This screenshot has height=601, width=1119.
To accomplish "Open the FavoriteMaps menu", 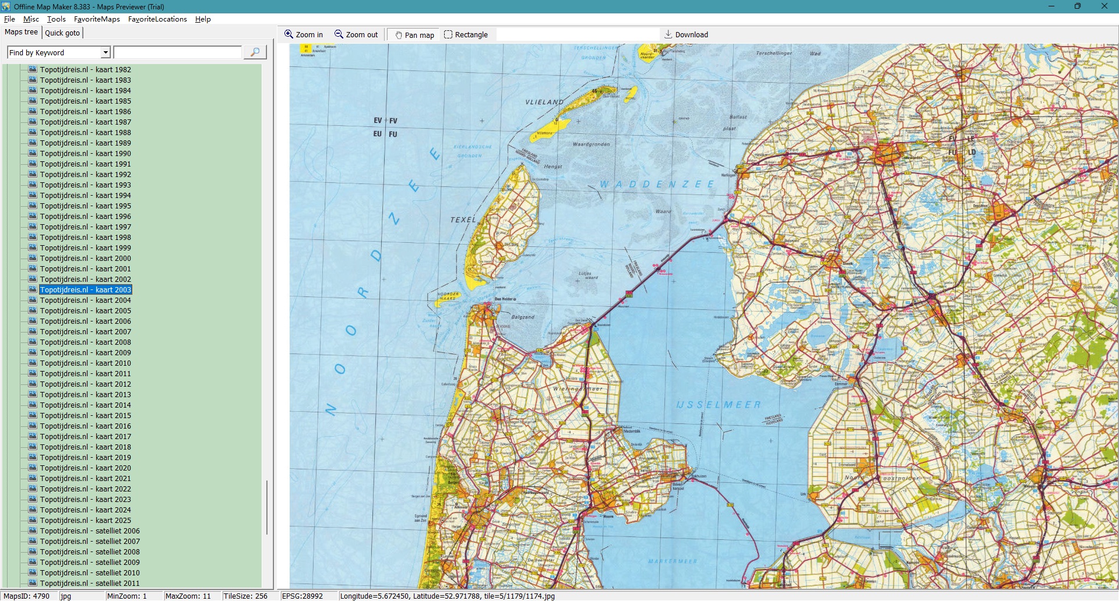I will click(x=97, y=19).
